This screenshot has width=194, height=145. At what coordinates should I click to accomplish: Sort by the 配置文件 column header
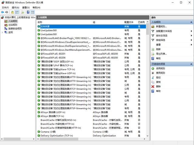[130, 22]
